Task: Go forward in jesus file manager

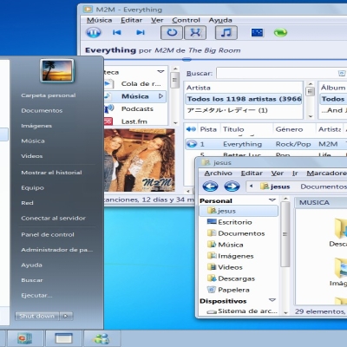Action: tap(232, 187)
